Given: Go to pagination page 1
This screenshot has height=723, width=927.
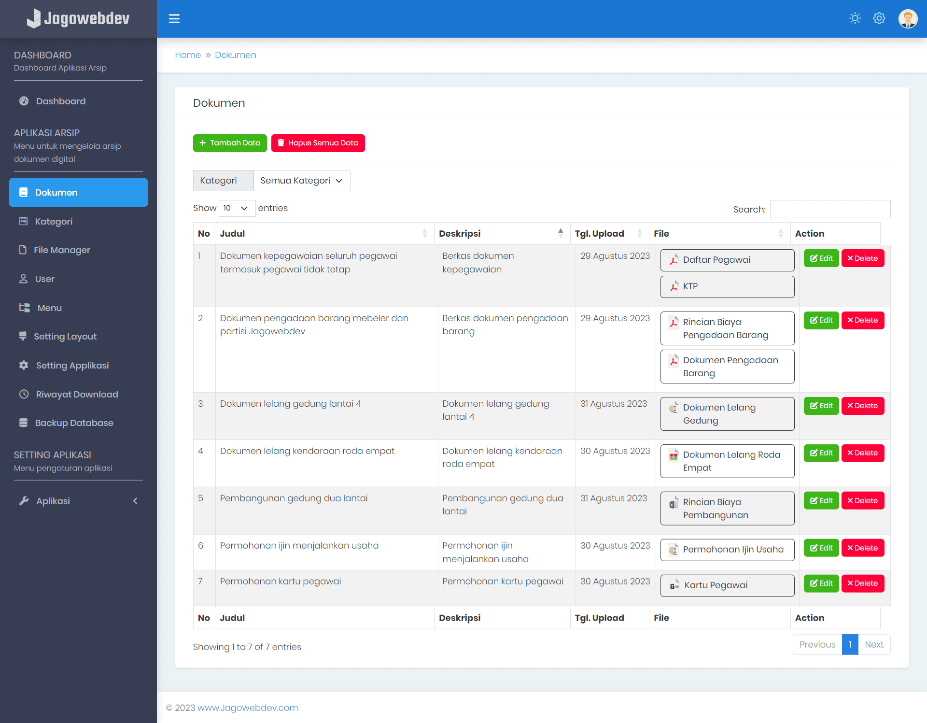Looking at the screenshot, I should pyautogui.click(x=850, y=645).
